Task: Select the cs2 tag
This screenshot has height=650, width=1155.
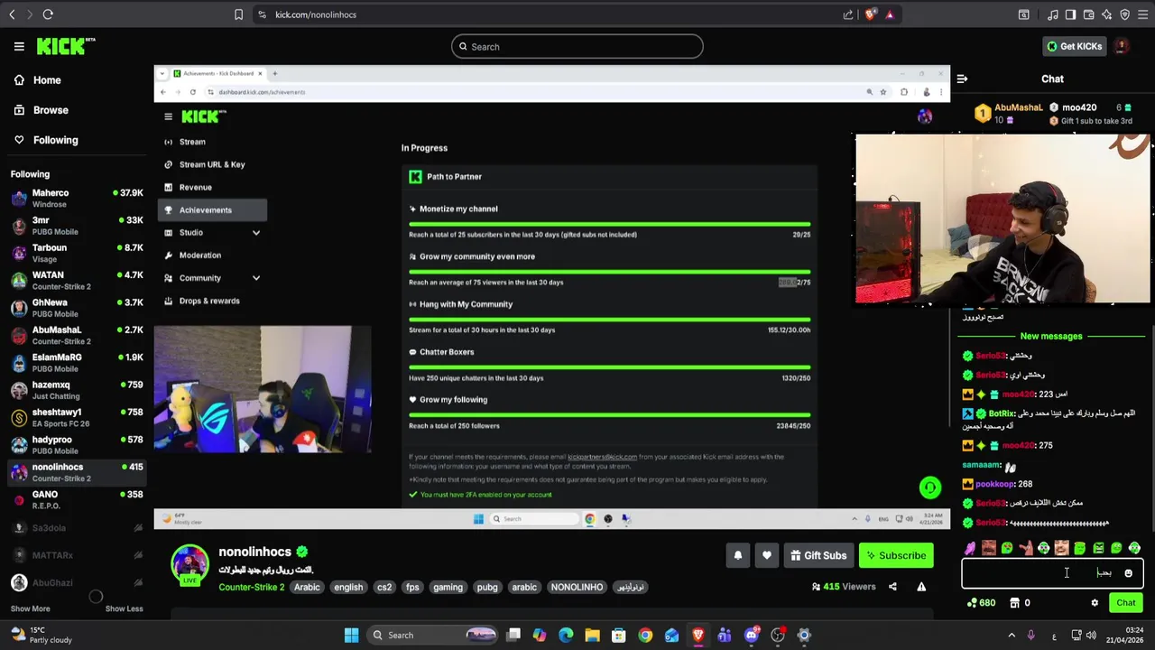Action: [x=384, y=587]
